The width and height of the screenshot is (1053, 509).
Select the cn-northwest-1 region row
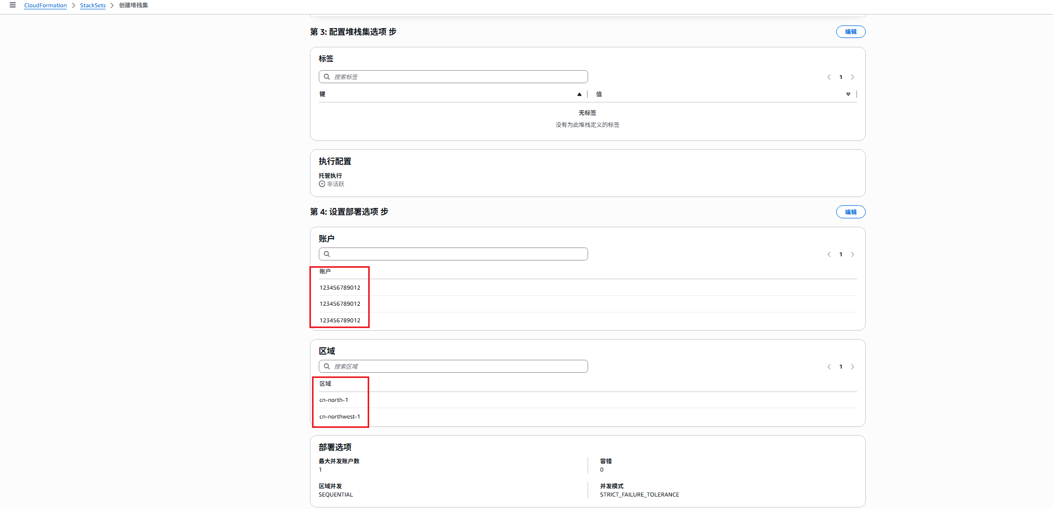[x=340, y=417]
